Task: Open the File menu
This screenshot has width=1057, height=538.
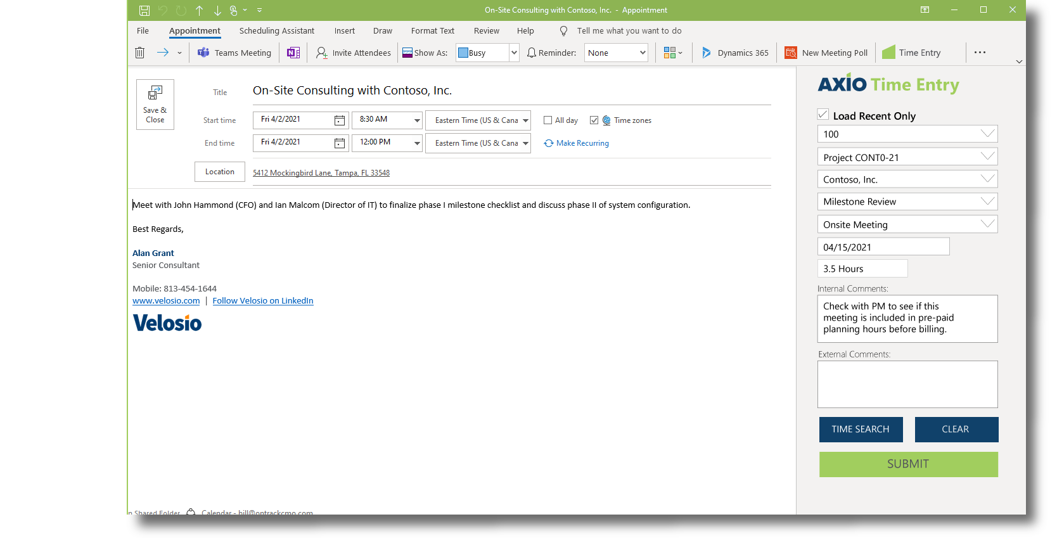Action: (x=143, y=30)
